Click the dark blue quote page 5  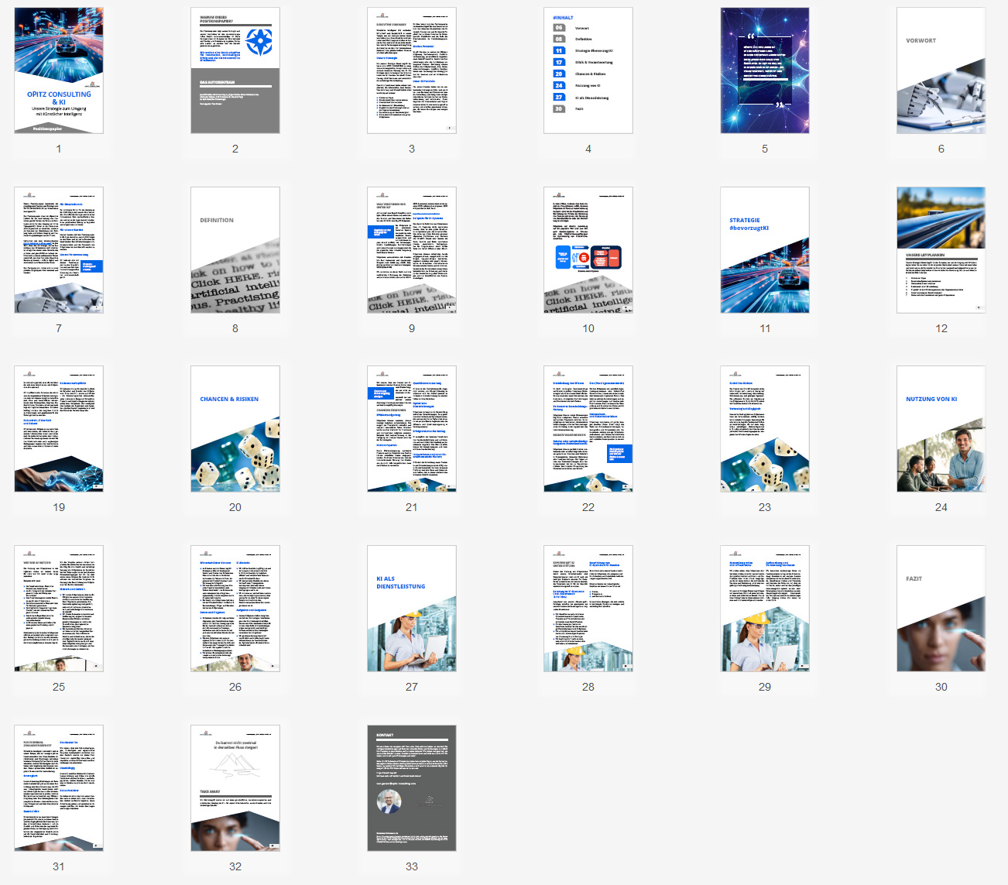[765, 70]
